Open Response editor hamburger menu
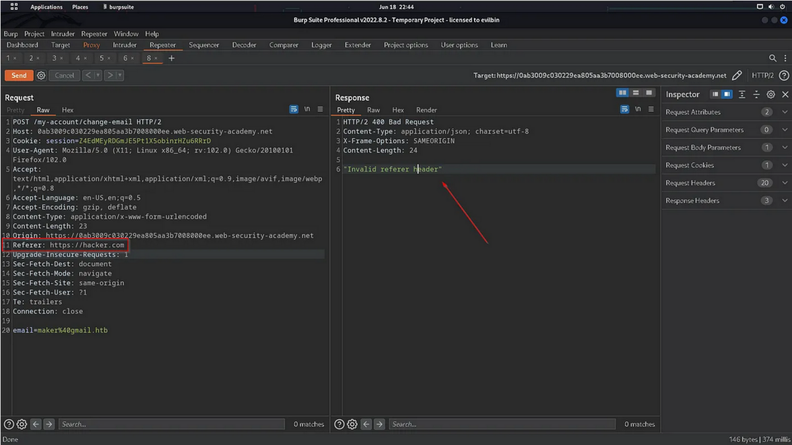This screenshot has width=792, height=445. pyautogui.click(x=651, y=109)
